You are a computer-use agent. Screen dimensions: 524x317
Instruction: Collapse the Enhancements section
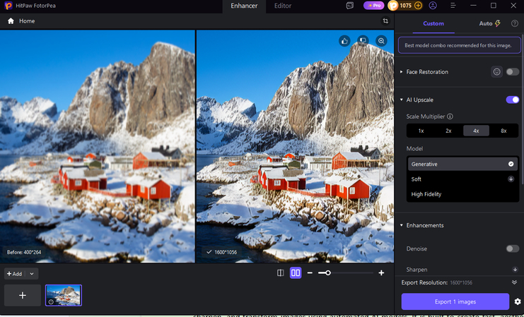pyautogui.click(x=402, y=225)
